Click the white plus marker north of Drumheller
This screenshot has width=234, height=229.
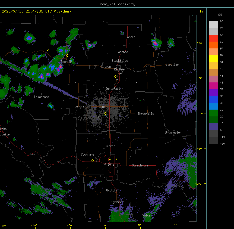click(166, 102)
